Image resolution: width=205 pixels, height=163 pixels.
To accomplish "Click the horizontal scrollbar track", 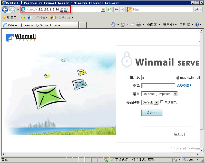I will 101,154.
